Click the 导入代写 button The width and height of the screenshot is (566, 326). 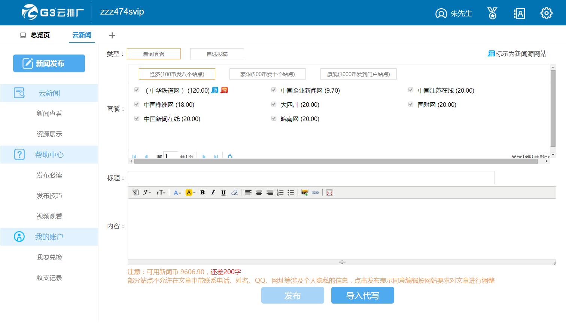pos(363,295)
